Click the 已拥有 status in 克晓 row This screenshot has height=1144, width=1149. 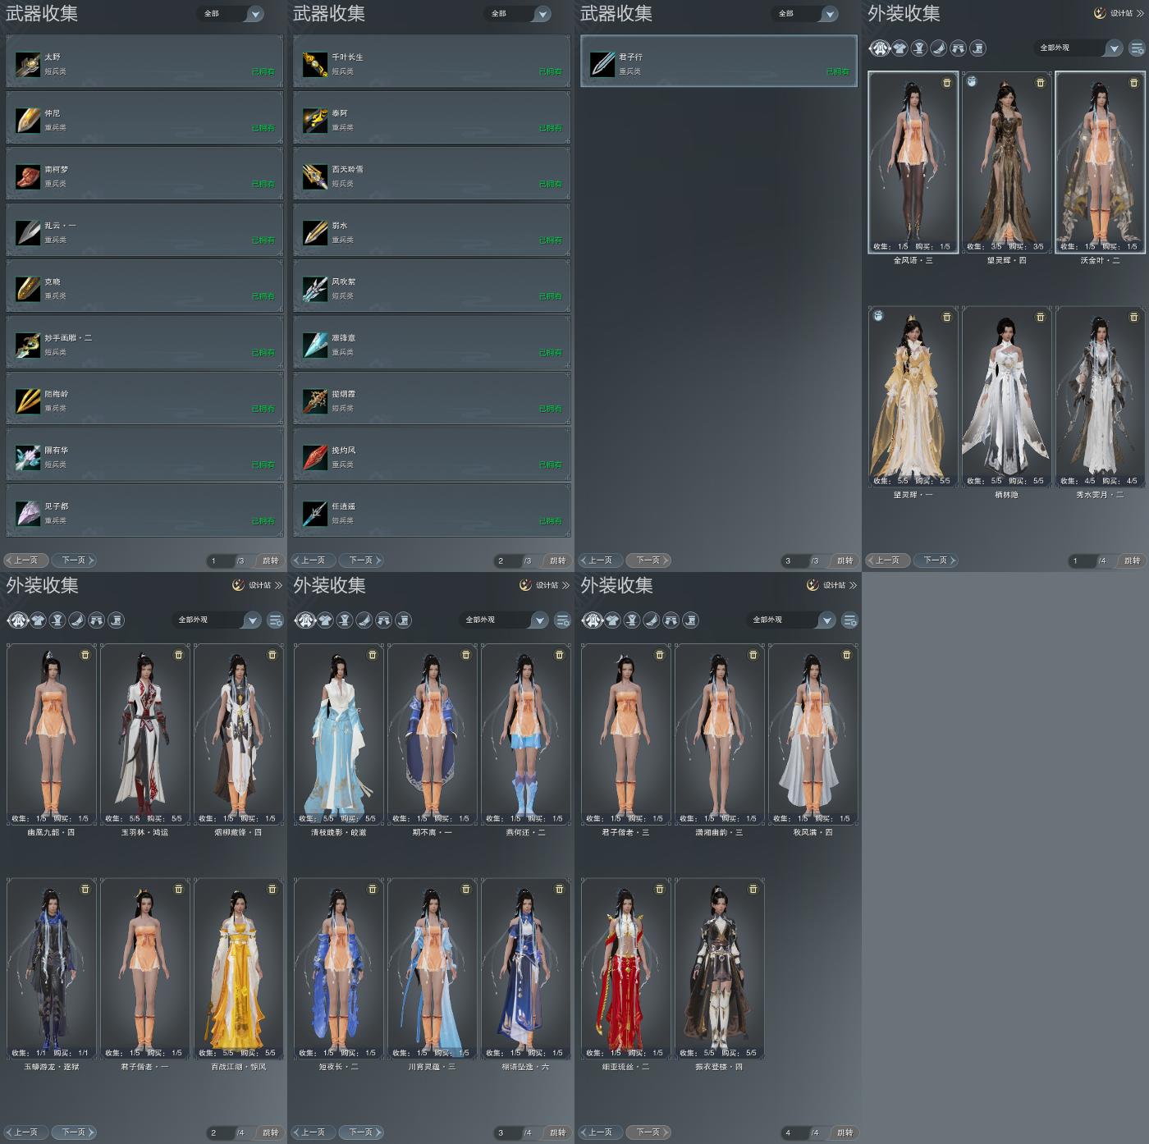tap(263, 296)
